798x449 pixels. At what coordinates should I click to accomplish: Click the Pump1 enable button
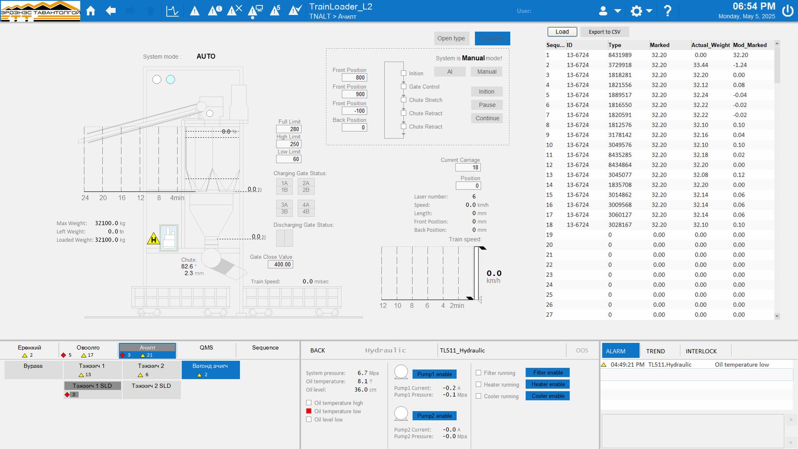pos(434,374)
